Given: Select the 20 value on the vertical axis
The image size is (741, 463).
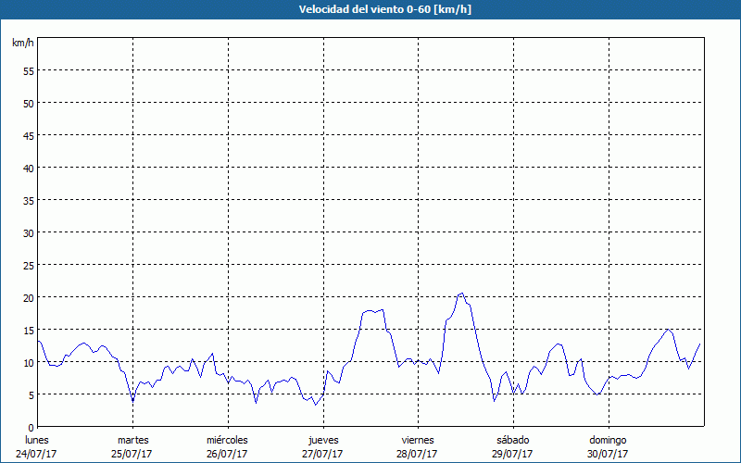Looking at the screenshot, I should pyautogui.click(x=29, y=297).
